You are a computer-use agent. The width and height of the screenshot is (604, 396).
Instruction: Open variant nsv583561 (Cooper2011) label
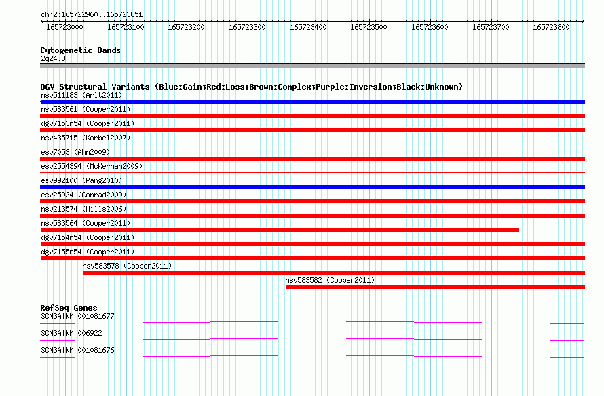[x=86, y=109]
